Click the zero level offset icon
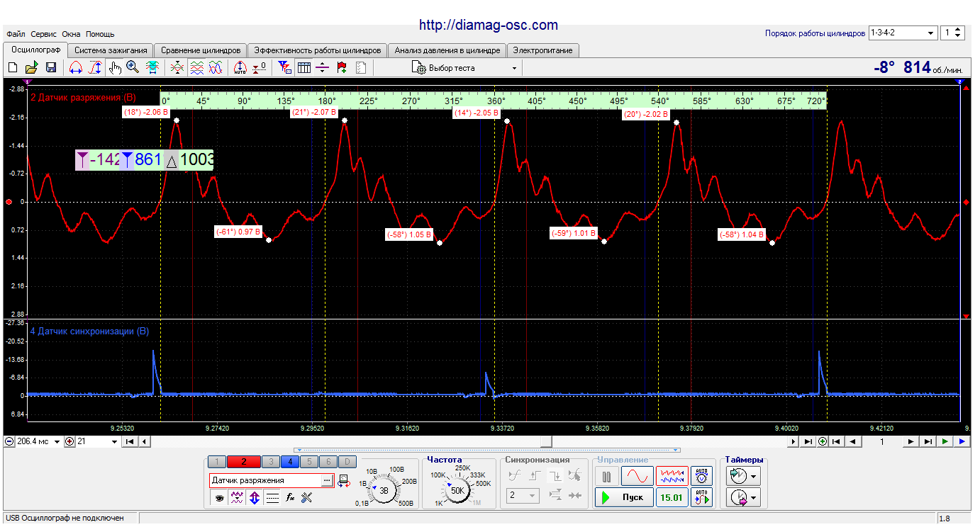This screenshot has height=527, width=980. pos(260,68)
